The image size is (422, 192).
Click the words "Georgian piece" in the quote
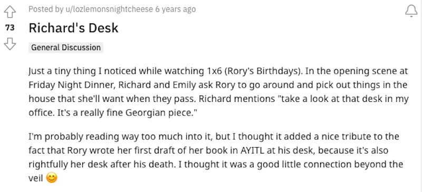159,113
